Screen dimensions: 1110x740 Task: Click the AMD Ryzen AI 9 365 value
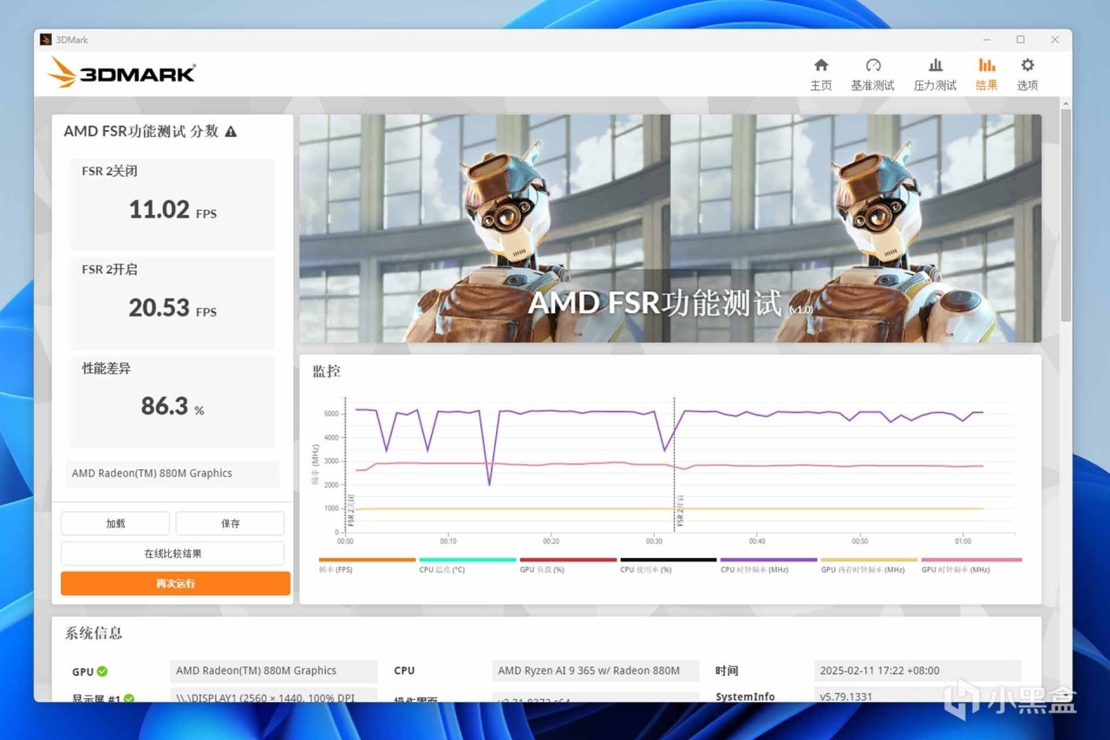point(596,671)
